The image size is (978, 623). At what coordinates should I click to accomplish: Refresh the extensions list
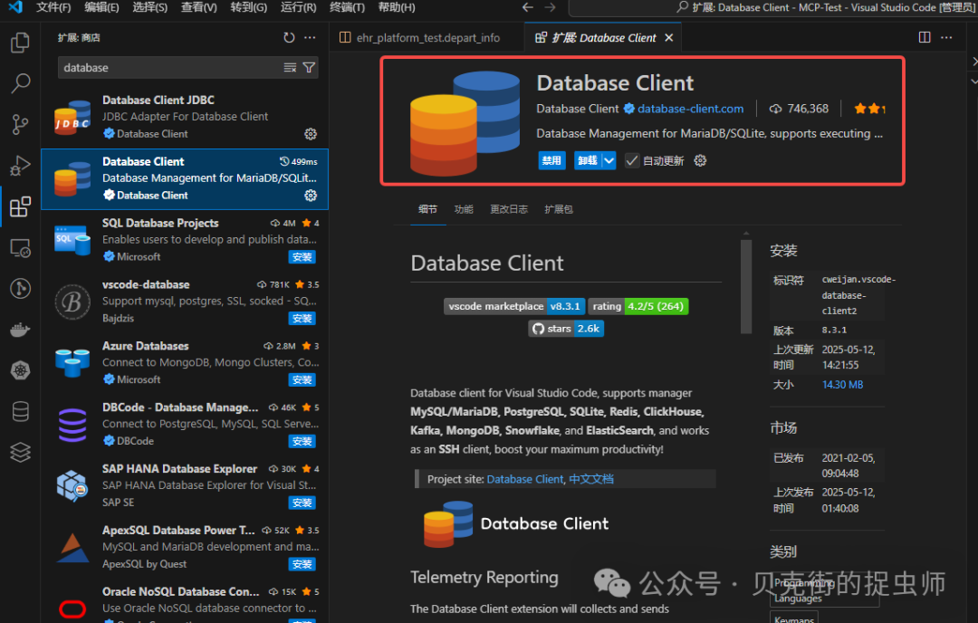click(289, 37)
